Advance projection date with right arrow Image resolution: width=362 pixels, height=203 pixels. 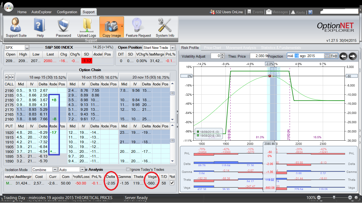pos(353,56)
